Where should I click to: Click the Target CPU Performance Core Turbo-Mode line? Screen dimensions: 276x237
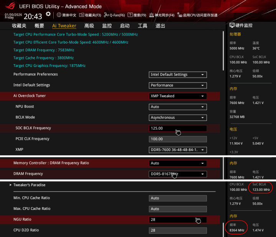coord(76,34)
